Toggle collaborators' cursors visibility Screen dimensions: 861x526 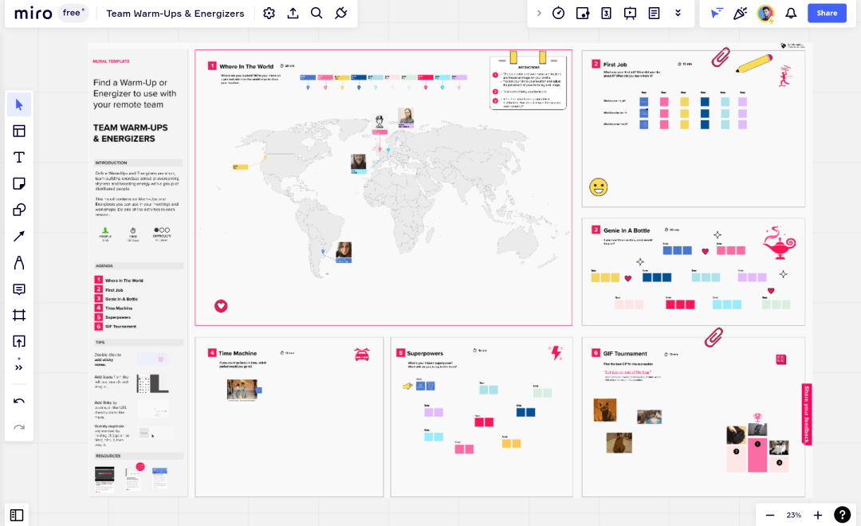716,13
